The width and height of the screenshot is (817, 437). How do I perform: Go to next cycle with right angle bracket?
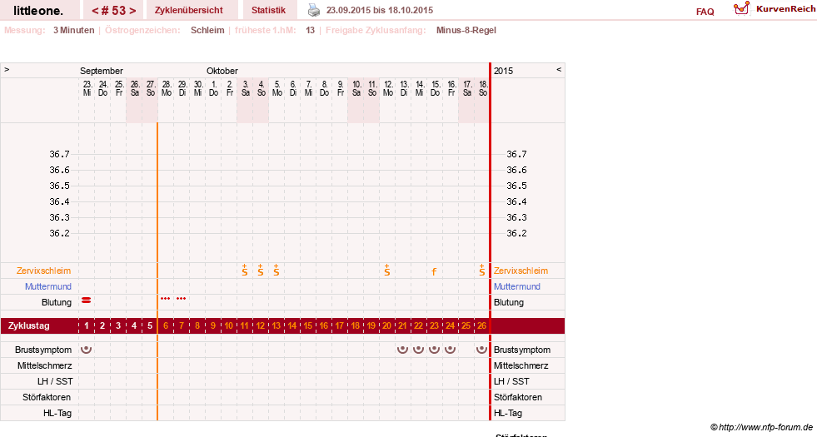pos(132,11)
